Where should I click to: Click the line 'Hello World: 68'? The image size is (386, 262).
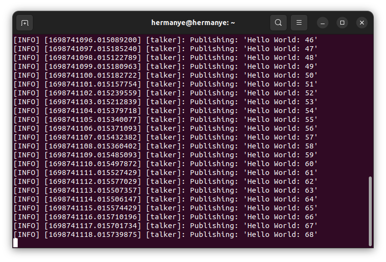coord(165,234)
